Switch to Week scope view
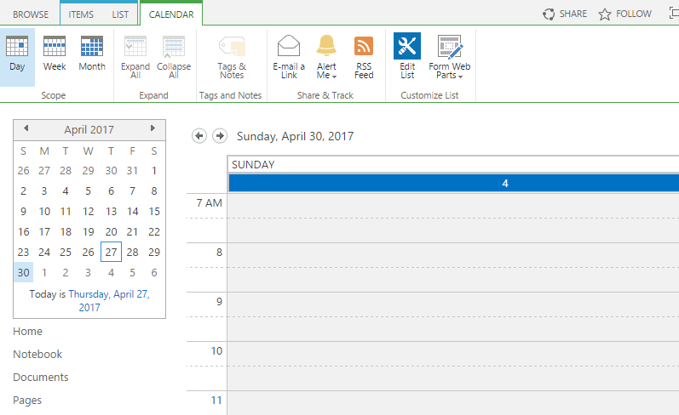Image resolution: width=679 pixels, height=415 pixels. 55,54
